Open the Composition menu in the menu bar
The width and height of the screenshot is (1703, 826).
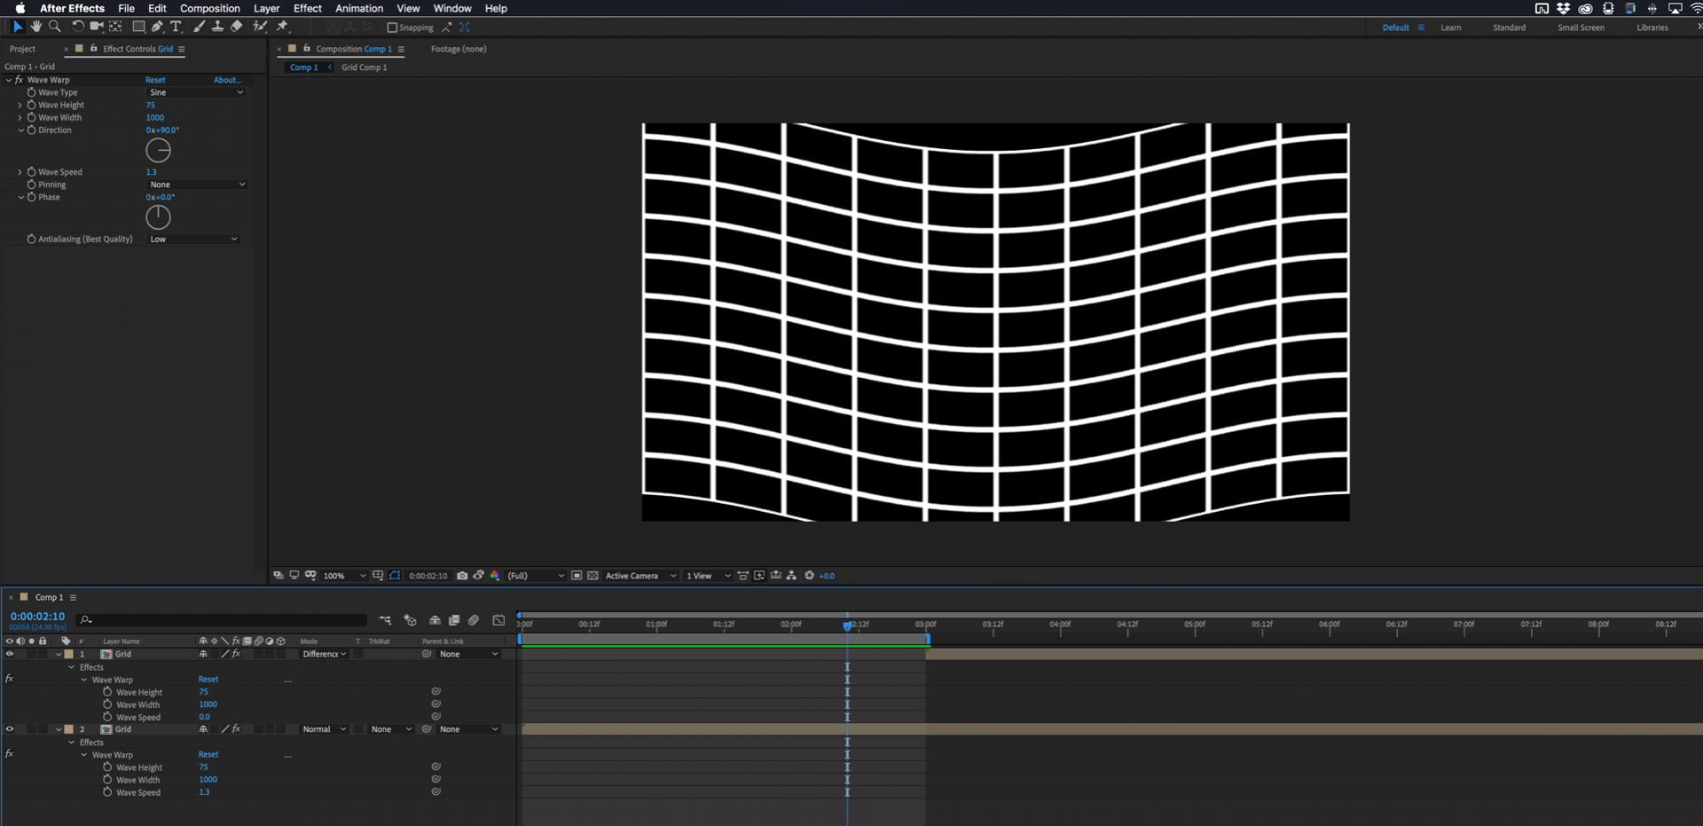pos(209,8)
